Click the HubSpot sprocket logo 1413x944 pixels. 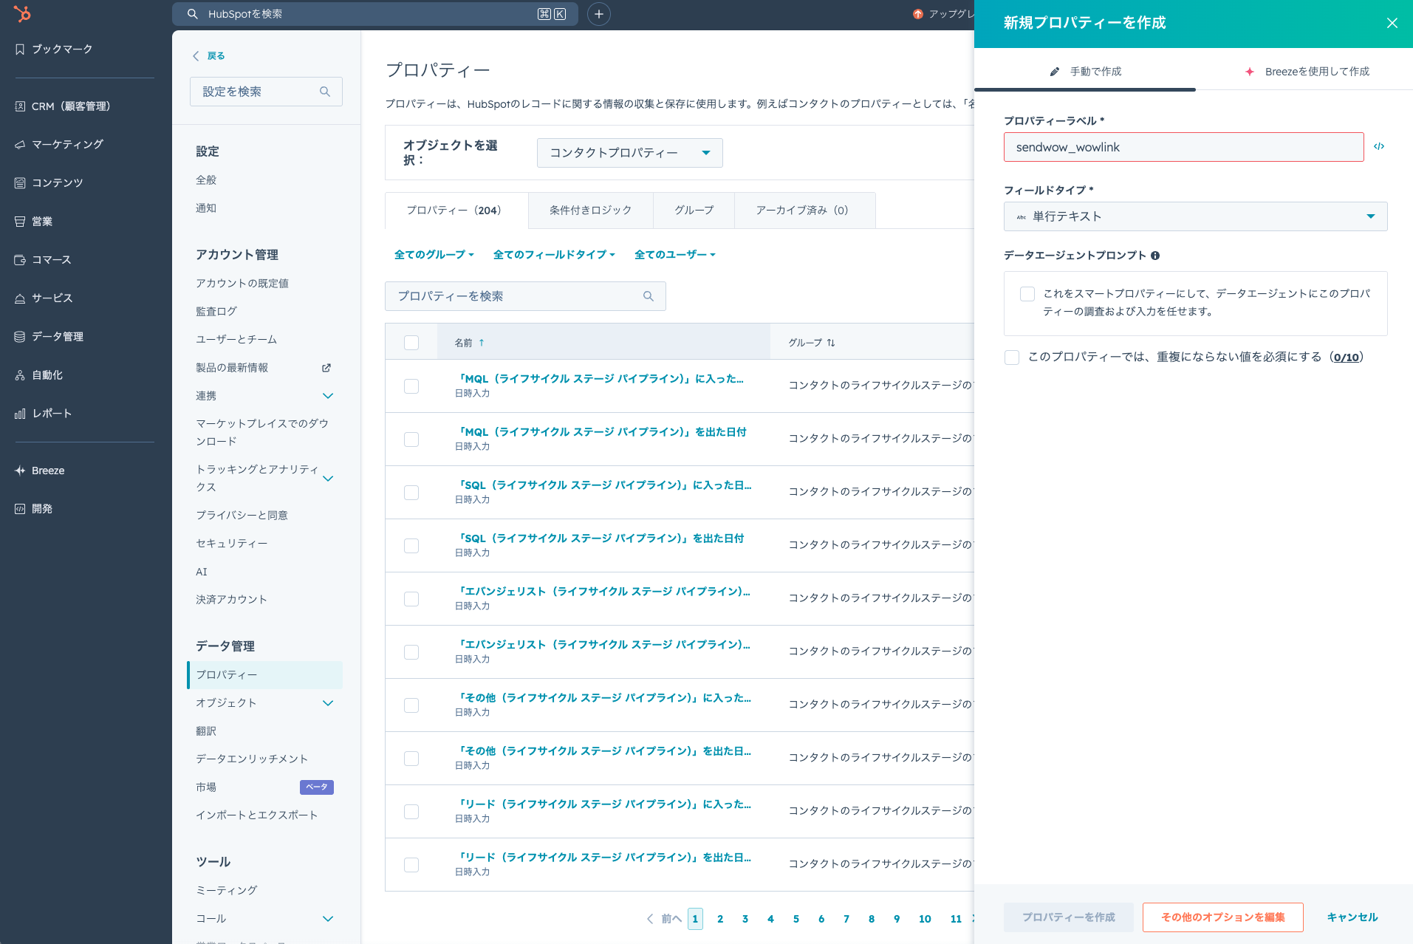[x=22, y=13]
